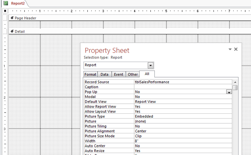Click the Picture Alignment property label

point(100,131)
